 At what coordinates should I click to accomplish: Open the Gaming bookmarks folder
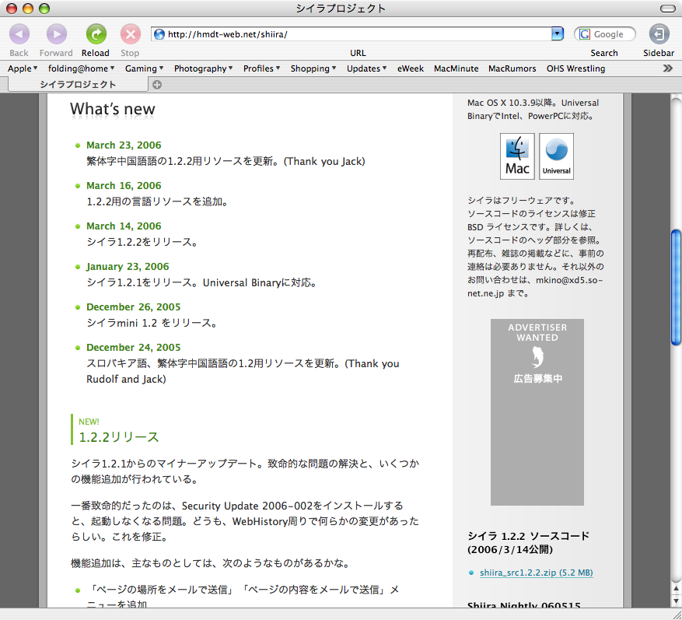145,68
